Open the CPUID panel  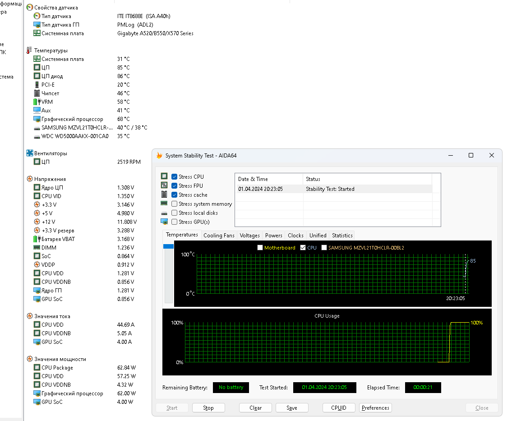pos(339,407)
